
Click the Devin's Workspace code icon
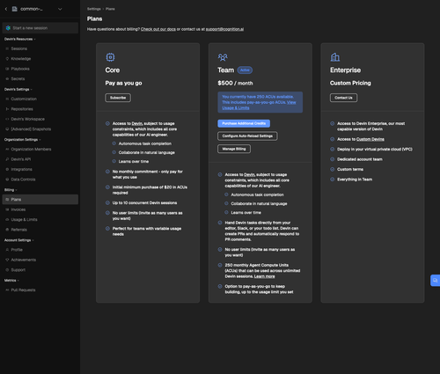(7, 119)
